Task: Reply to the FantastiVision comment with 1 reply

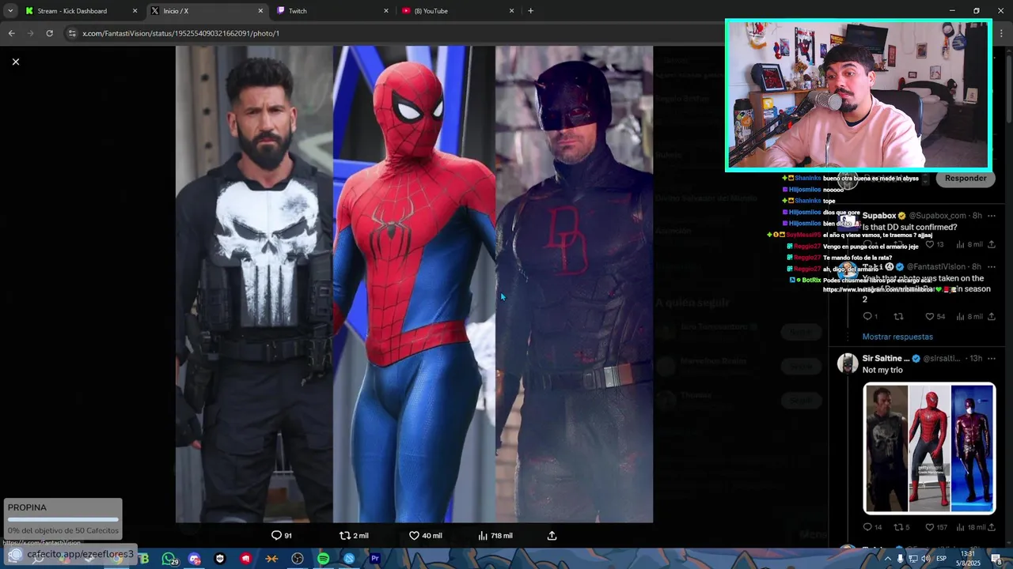Action: pos(870,317)
